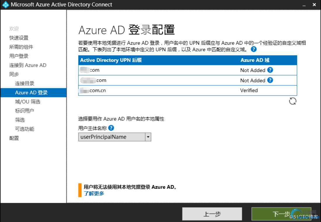
Task: Click the Active Directory UPN 后缀 column header
Action: click(111, 60)
